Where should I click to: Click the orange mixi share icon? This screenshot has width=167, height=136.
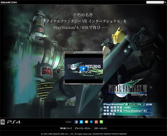tap(86, 122)
